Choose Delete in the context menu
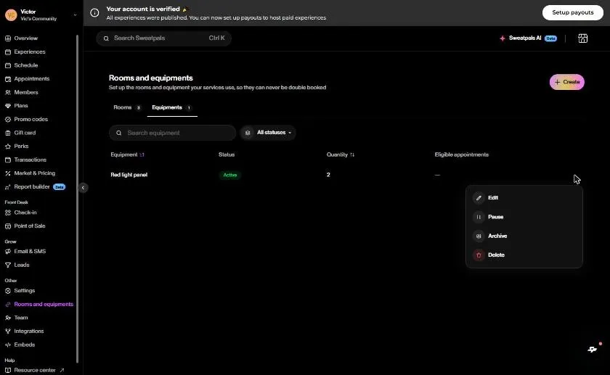Image resolution: width=610 pixels, height=375 pixels. [x=524, y=255]
